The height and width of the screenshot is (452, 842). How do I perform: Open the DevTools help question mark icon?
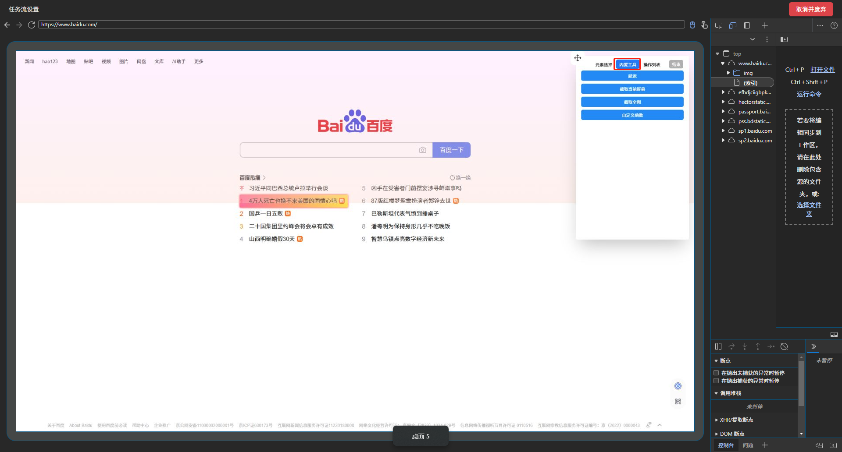click(834, 25)
